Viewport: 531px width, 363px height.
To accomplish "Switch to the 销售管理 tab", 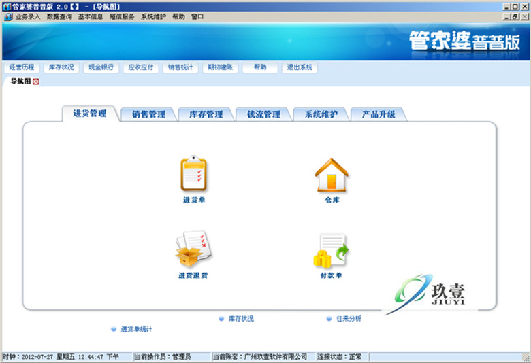I will tap(148, 114).
